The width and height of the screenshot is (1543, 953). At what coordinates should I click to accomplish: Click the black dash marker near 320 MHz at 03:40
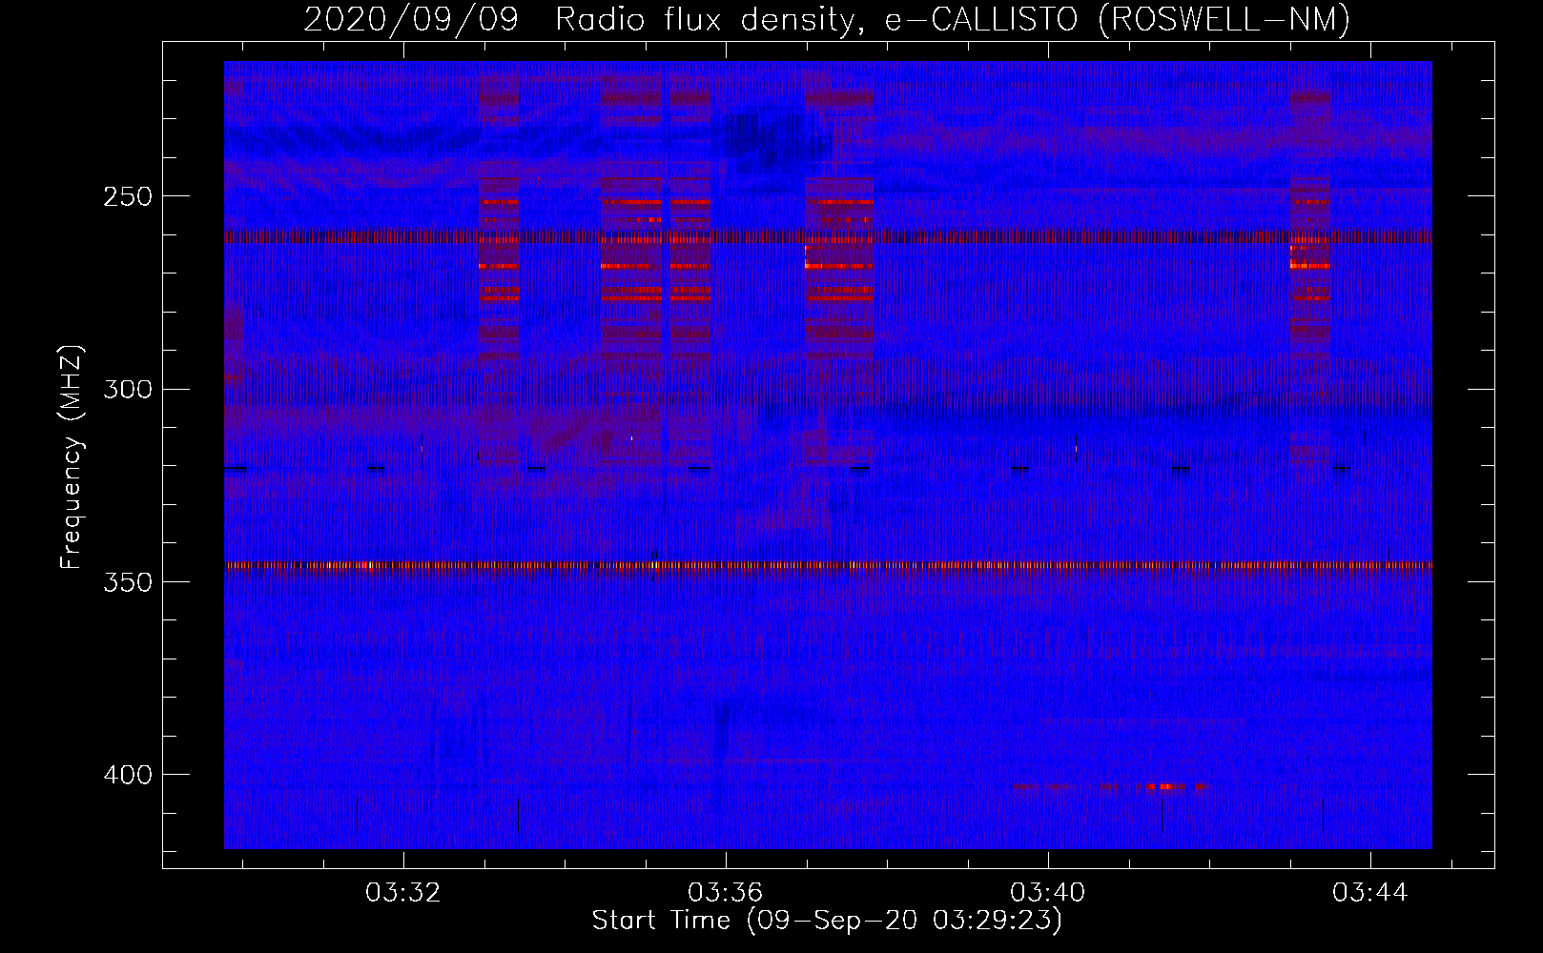tap(1019, 468)
